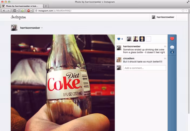Open the address bar history dropdown arrow
190x131 pixels.
(x=186, y=11)
